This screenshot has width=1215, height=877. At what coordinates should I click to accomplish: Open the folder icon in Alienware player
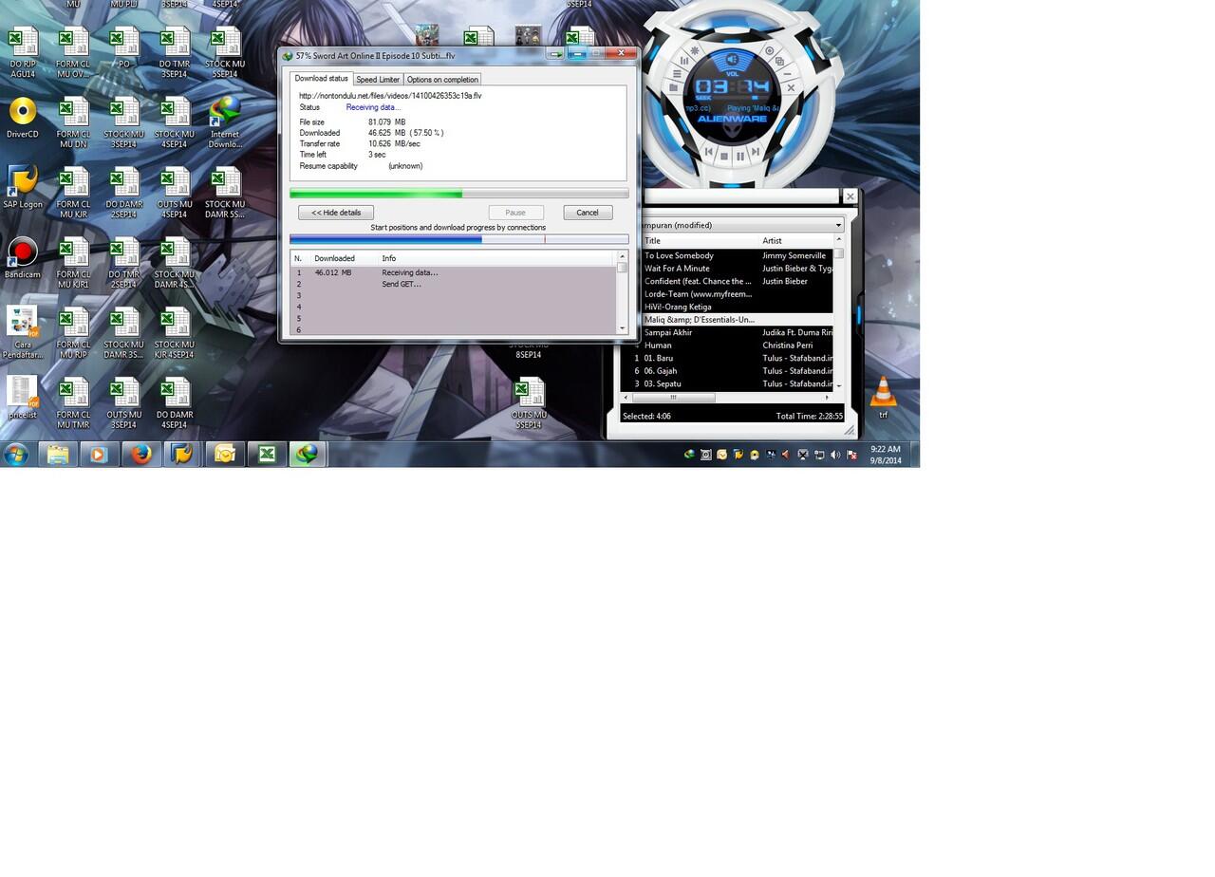tap(673, 88)
